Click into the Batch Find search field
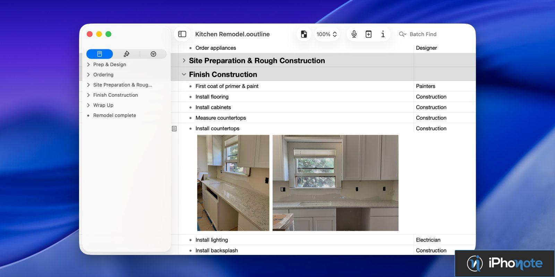 click(x=423, y=34)
